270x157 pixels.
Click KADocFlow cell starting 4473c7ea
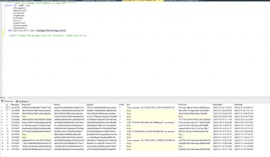pyautogui.click(x=195, y=123)
